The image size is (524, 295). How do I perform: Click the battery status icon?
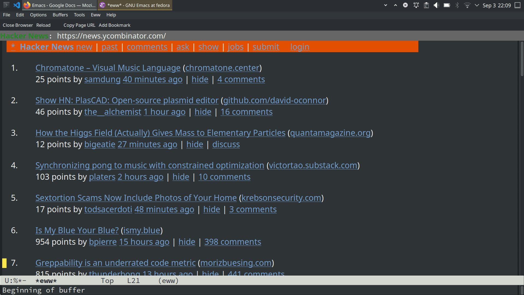coord(446,5)
